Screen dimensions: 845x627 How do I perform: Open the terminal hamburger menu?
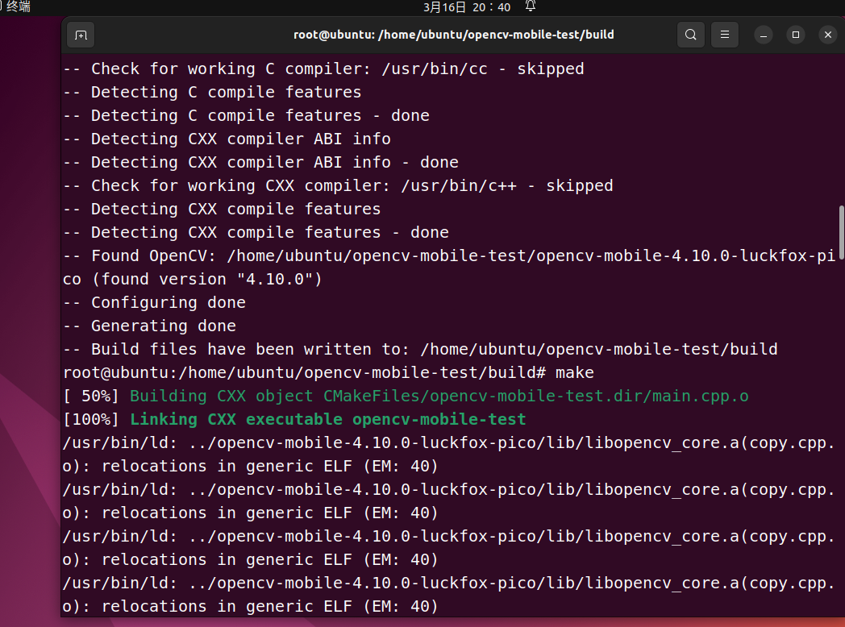coord(725,35)
